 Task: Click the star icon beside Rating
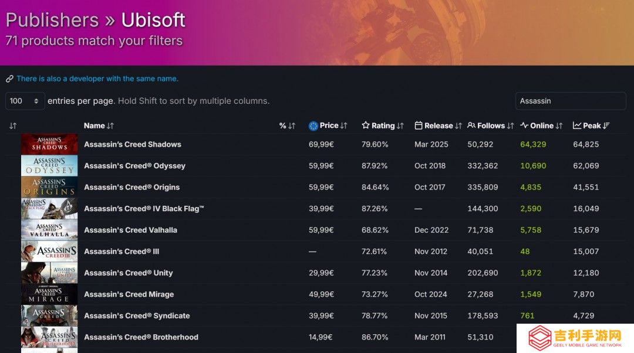(366, 125)
